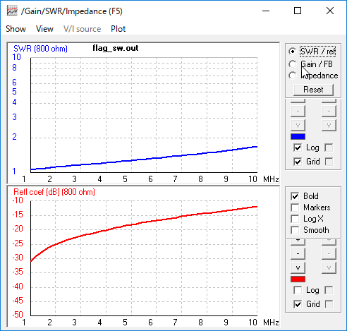
Task: Minimize the Gain/SWR/Impedance window
Action: pos(266,11)
